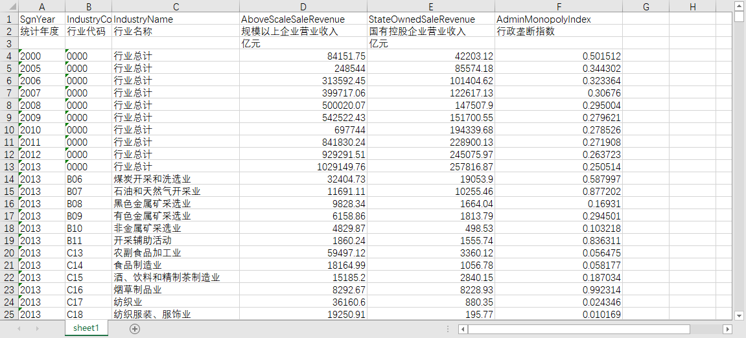Click horizontal scrollbar right arrow
The width and height of the screenshot is (746, 338).
727,329
